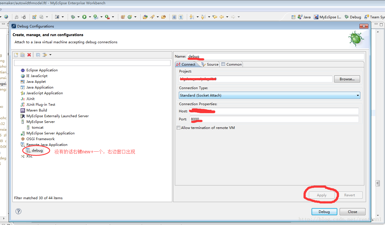Select the debug remote configuration
Image resolution: width=385 pixels, height=225 pixels.
point(34,150)
